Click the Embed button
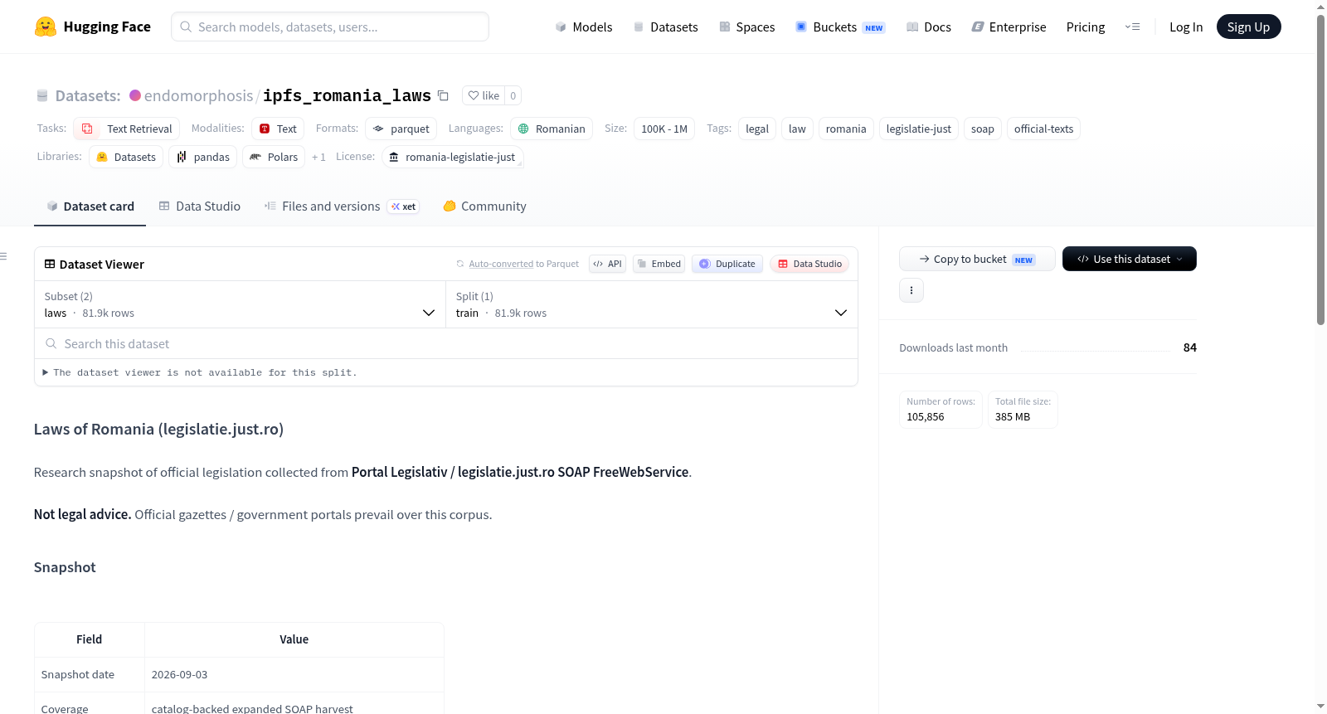The image size is (1327, 714). click(x=659, y=264)
